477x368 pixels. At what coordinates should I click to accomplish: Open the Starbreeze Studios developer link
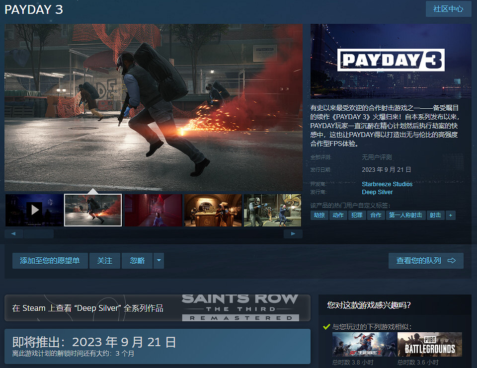pos(387,184)
